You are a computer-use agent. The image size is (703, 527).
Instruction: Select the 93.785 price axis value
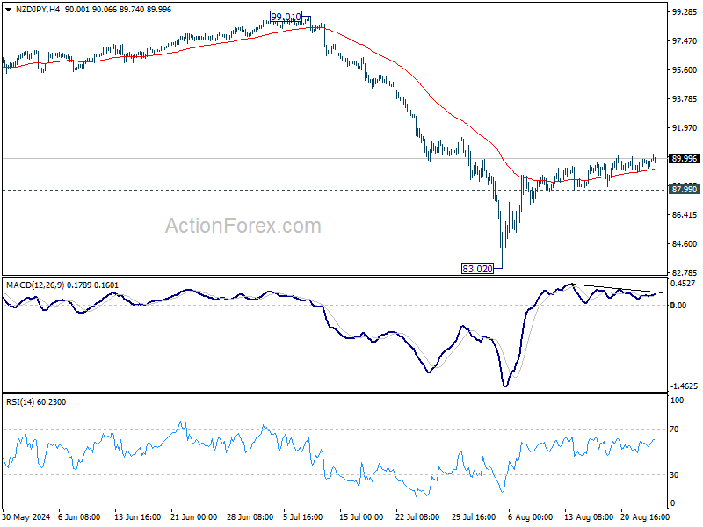pos(685,99)
